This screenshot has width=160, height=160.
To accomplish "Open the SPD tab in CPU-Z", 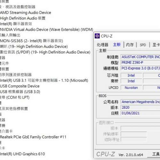I will [143, 45].
